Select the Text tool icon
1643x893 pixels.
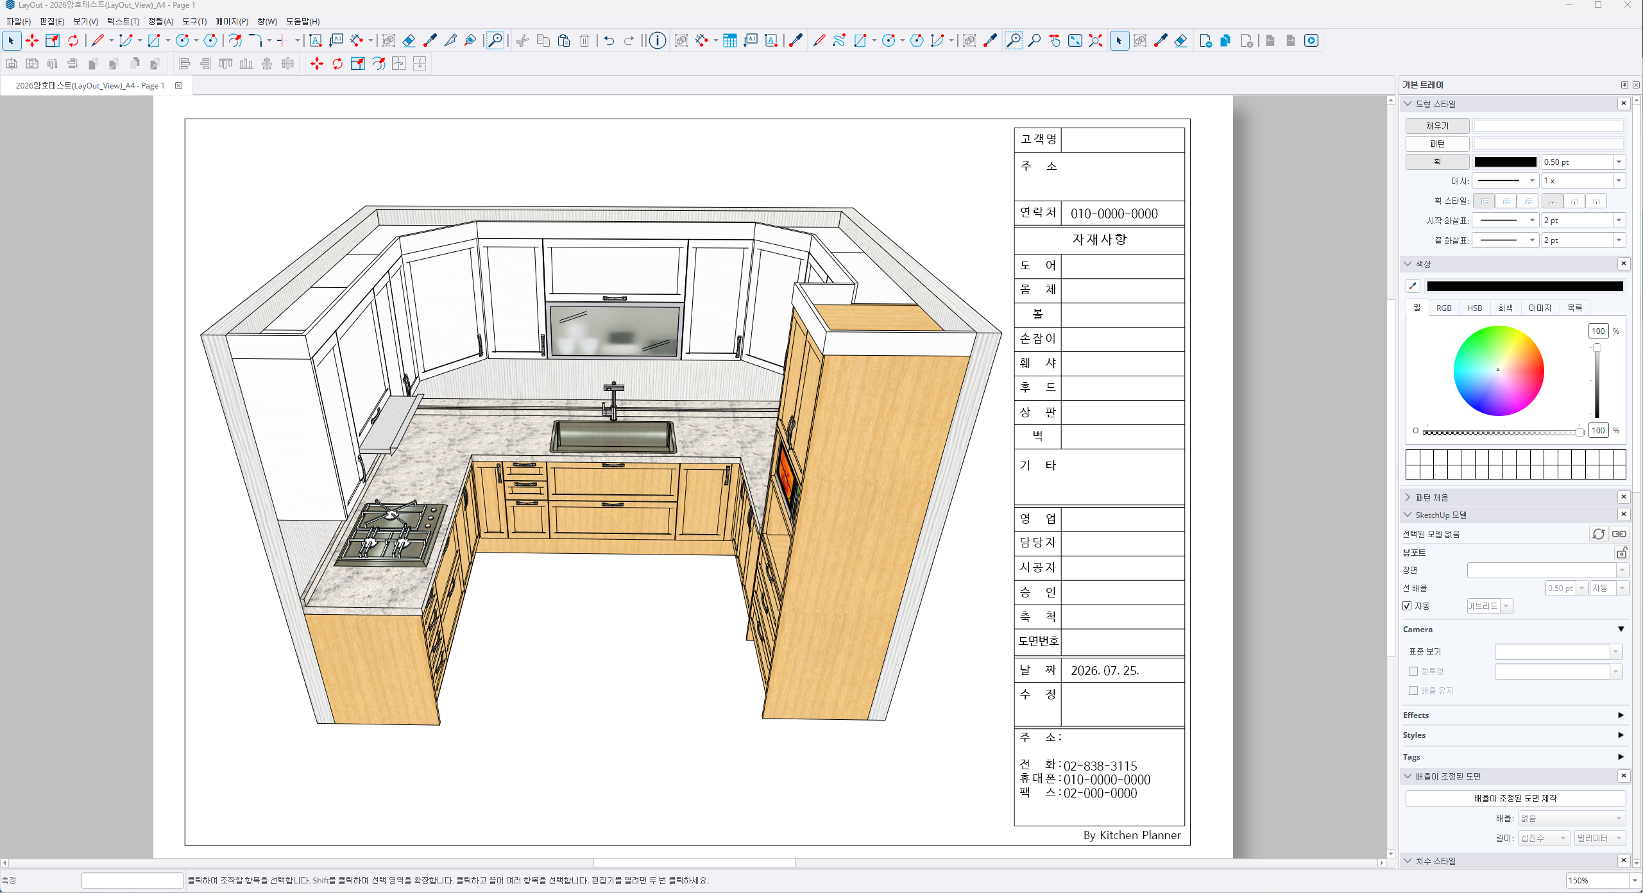click(316, 40)
